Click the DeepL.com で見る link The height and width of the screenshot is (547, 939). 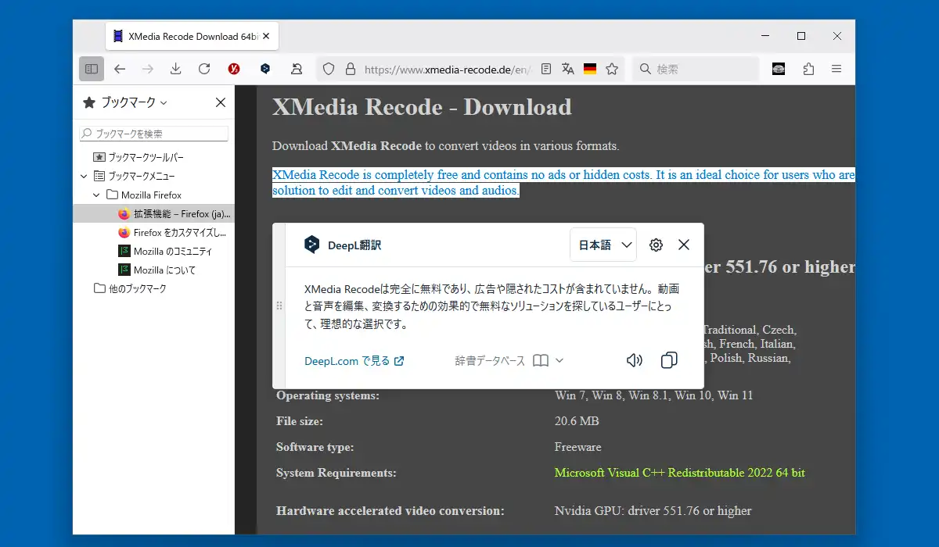pyautogui.click(x=354, y=360)
